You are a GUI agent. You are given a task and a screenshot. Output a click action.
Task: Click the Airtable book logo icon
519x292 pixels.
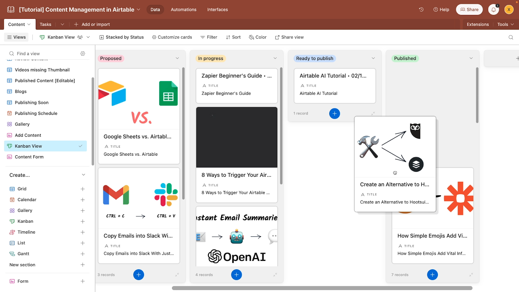(11, 9)
